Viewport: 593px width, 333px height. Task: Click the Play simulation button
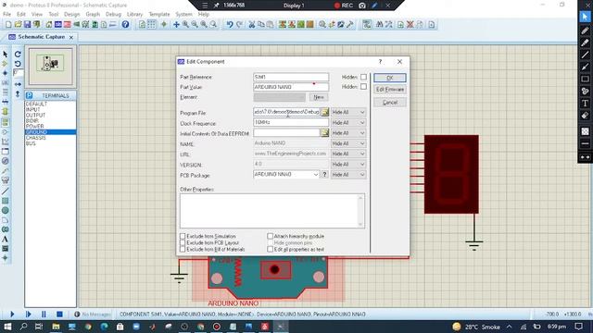(12, 314)
